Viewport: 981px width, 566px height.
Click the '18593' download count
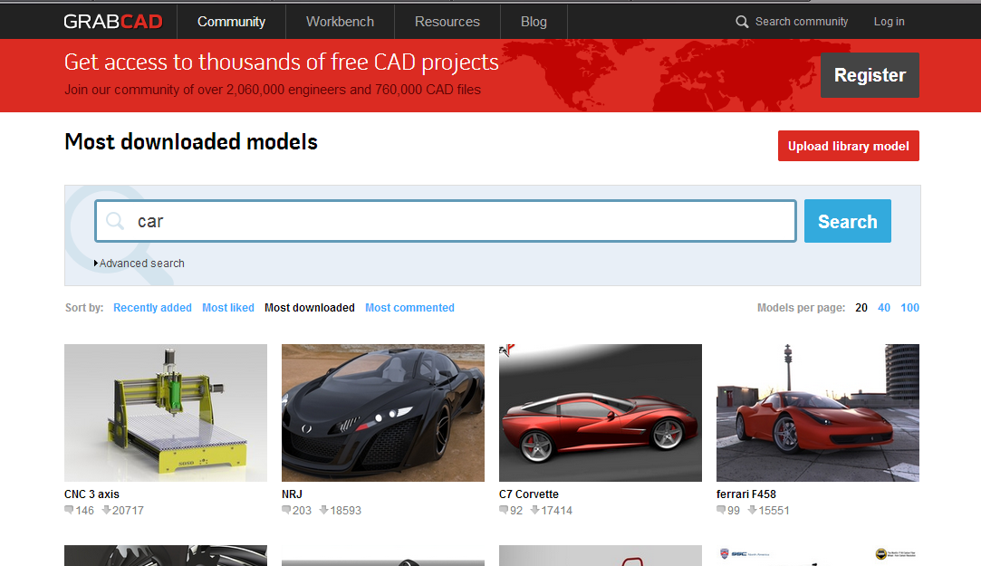(346, 511)
